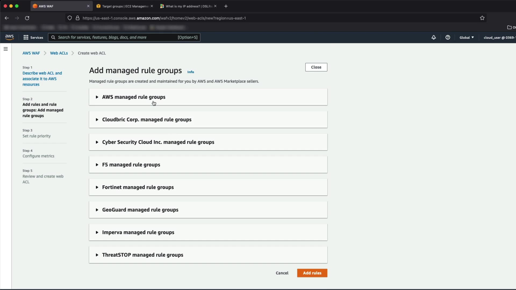516x290 pixels.
Task: Click the AWS logo home icon
Action: point(9,37)
